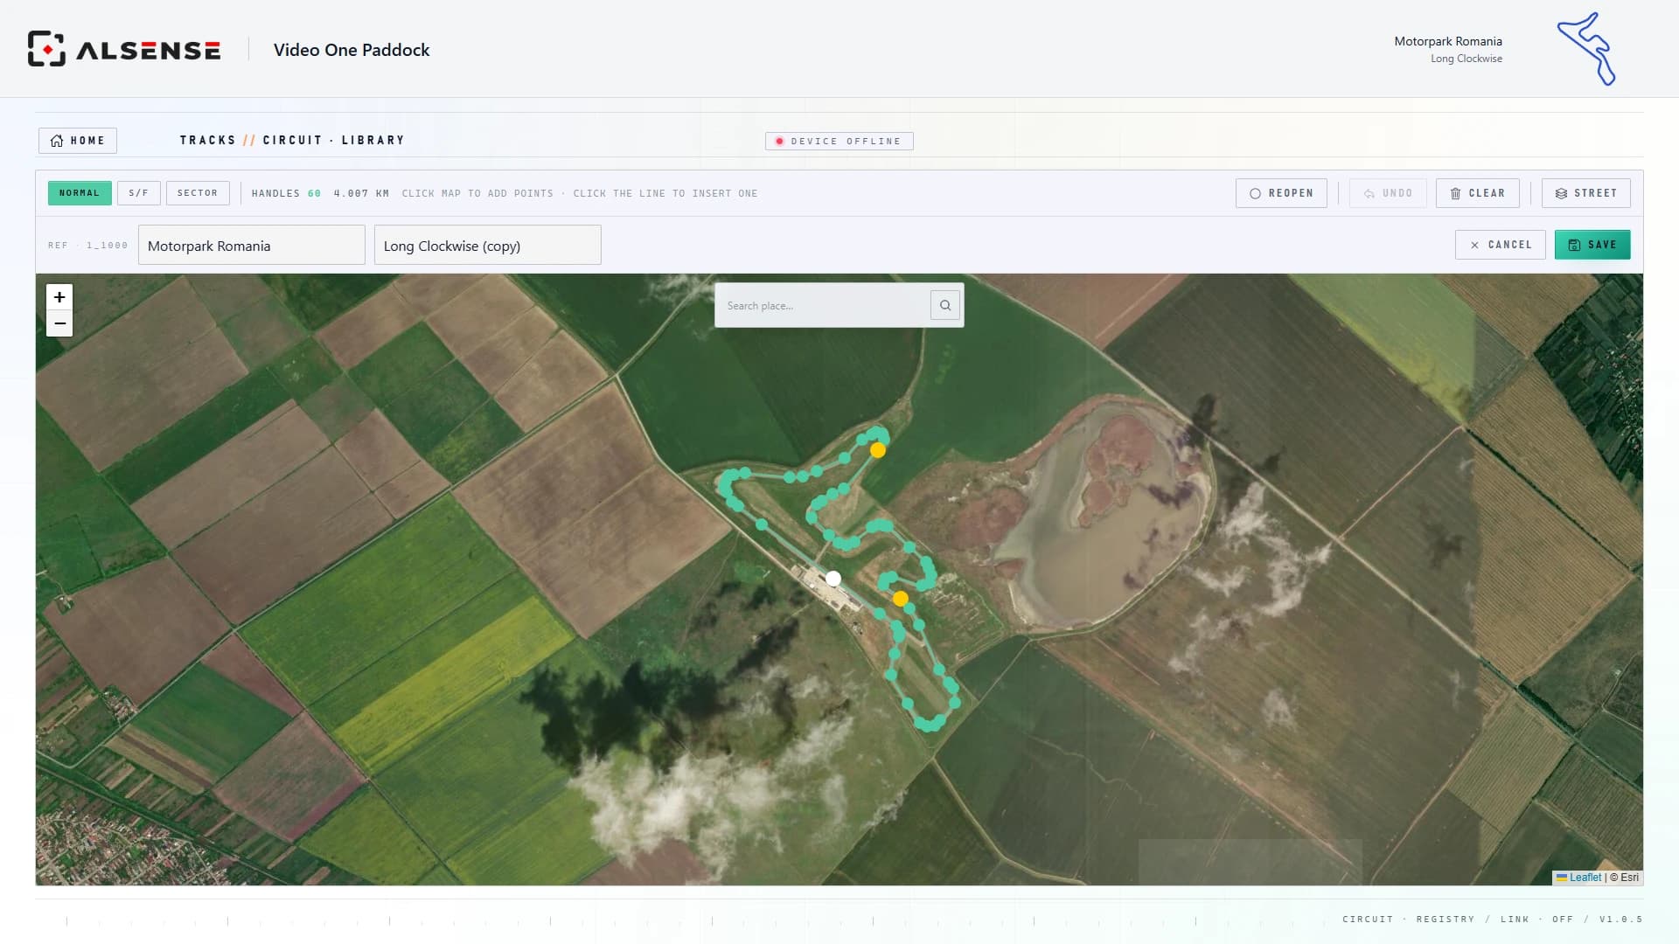Edit the Motorpark Romania name field
This screenshot has height=944, width=1679.
252,246
